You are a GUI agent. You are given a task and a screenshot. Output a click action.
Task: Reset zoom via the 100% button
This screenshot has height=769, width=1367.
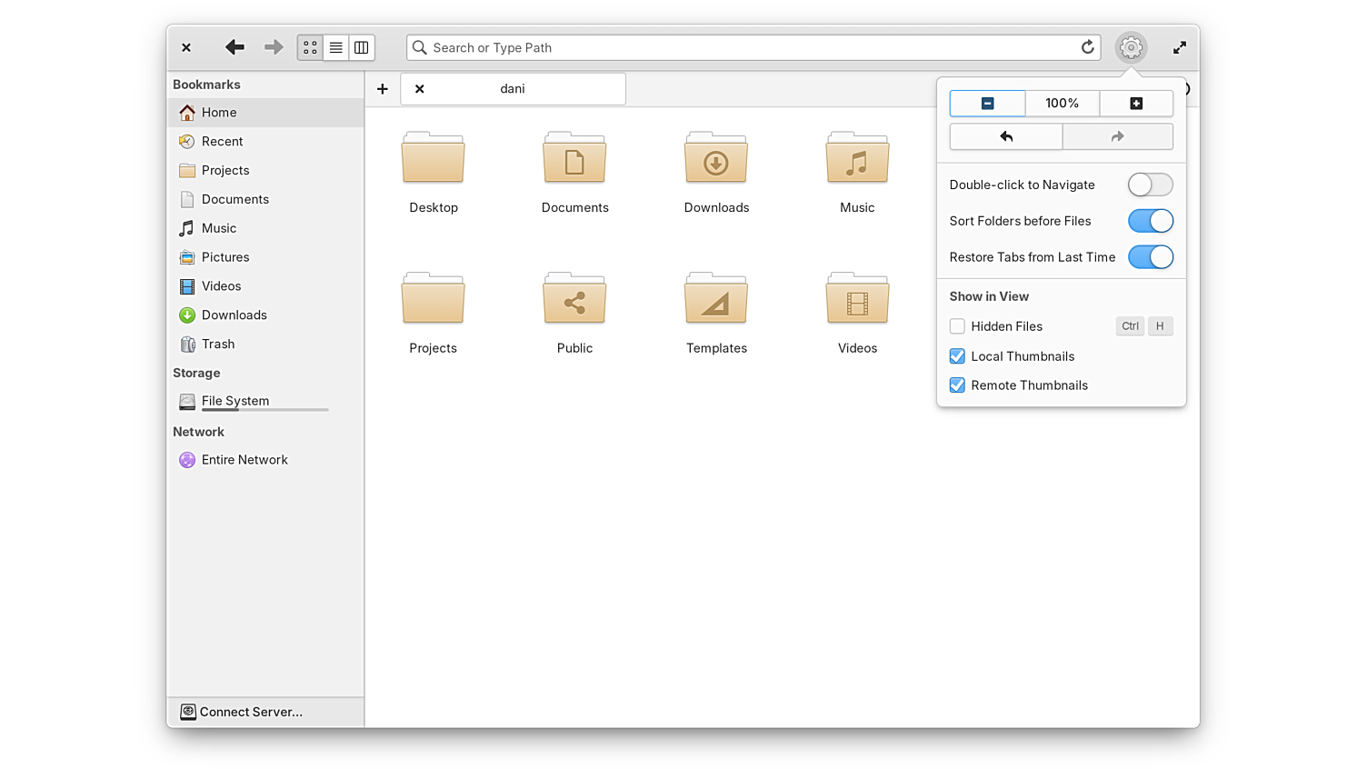1062,104
